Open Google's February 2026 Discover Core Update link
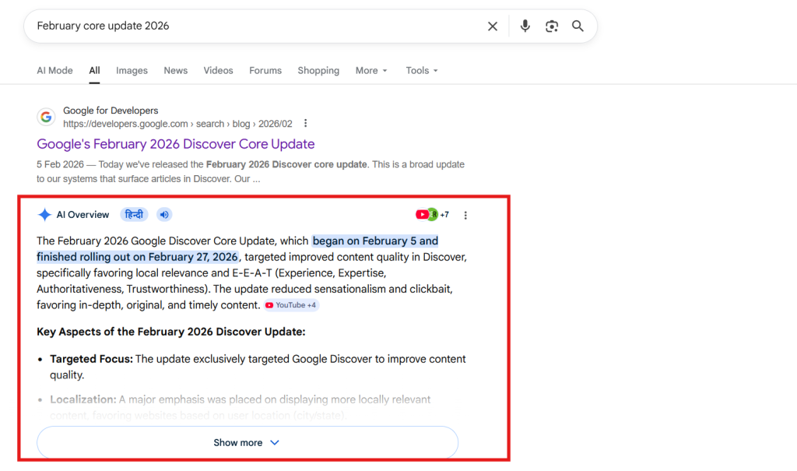The height and width of the screenshot is (471, 797). coord(175,144)
